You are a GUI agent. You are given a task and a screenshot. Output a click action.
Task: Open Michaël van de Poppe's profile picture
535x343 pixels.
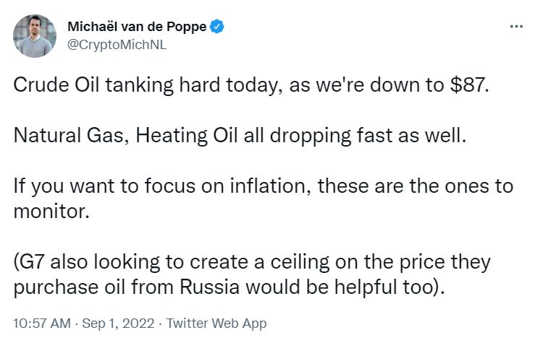click(35, 35)
